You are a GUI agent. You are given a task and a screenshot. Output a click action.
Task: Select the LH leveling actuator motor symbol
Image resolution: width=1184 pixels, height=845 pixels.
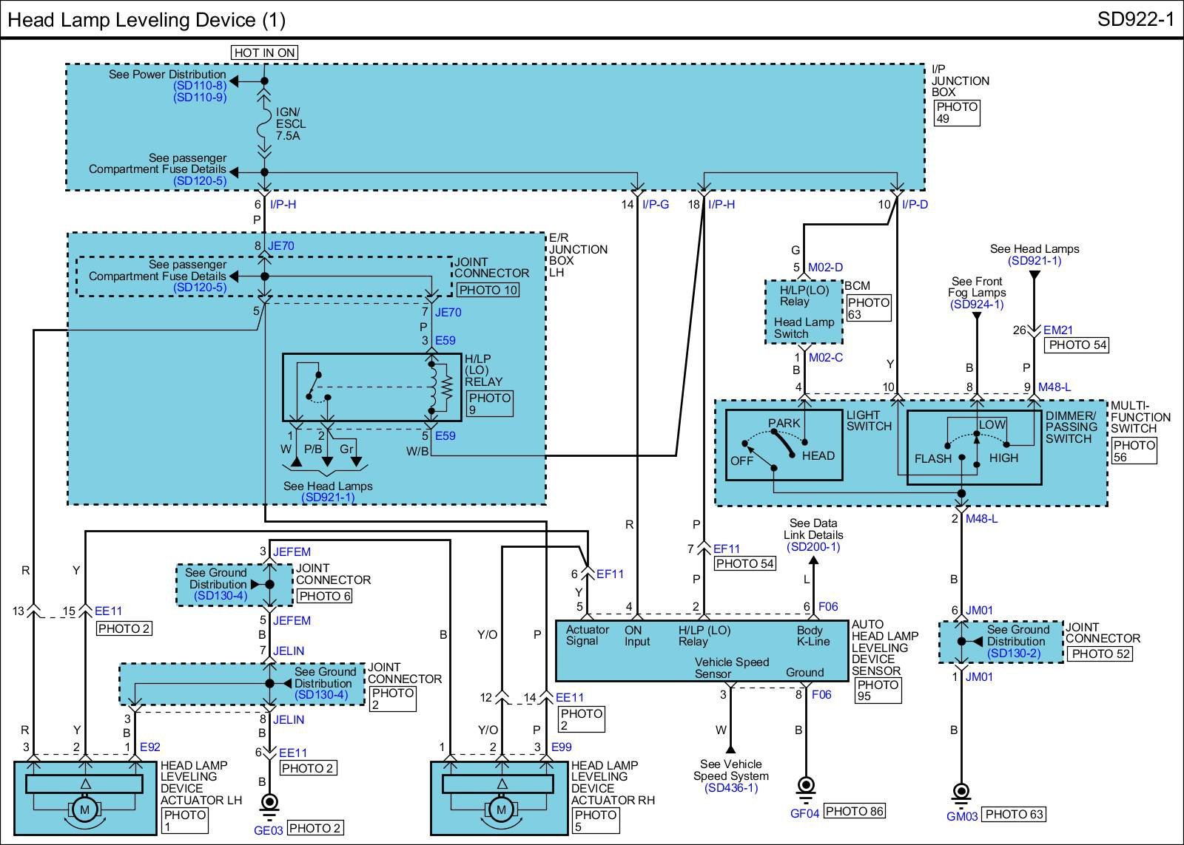[x=84, y=810]
